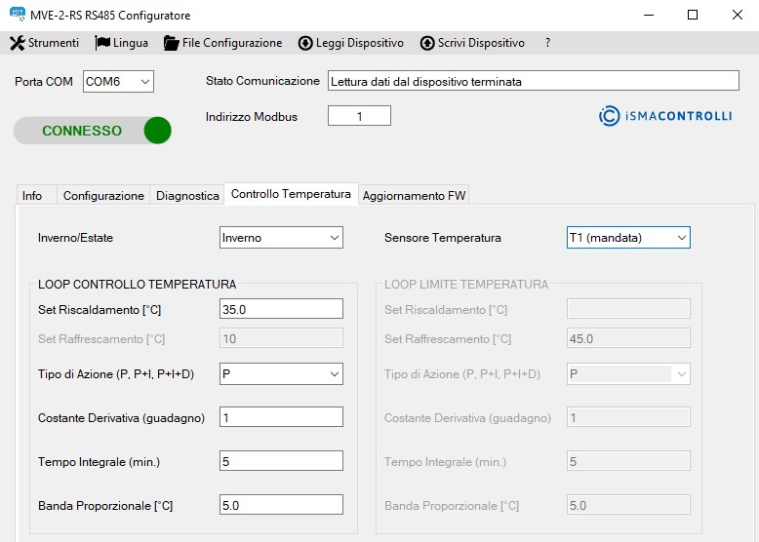The width and height of the screenshot is (759, 542).
Task: Open the question mark help menu
Action: [x=548, y=43]
